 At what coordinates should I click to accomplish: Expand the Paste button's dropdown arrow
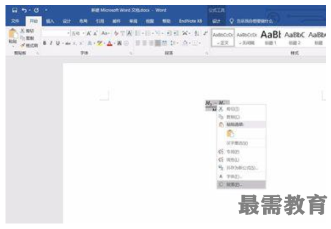point(13,46)
